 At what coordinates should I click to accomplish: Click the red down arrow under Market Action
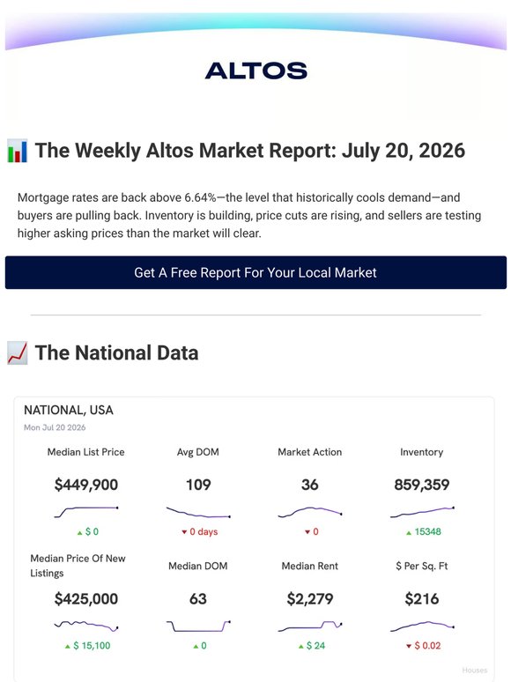[x=307, y=532]
